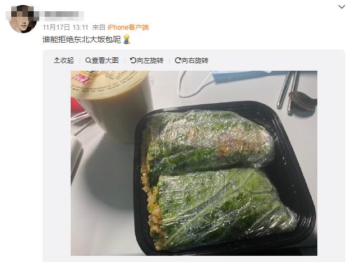Click the expanded food photo
This screenshot has width=351, height=262.
click(194, 163)
